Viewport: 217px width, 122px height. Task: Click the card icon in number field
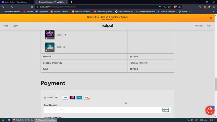[165, 110]
